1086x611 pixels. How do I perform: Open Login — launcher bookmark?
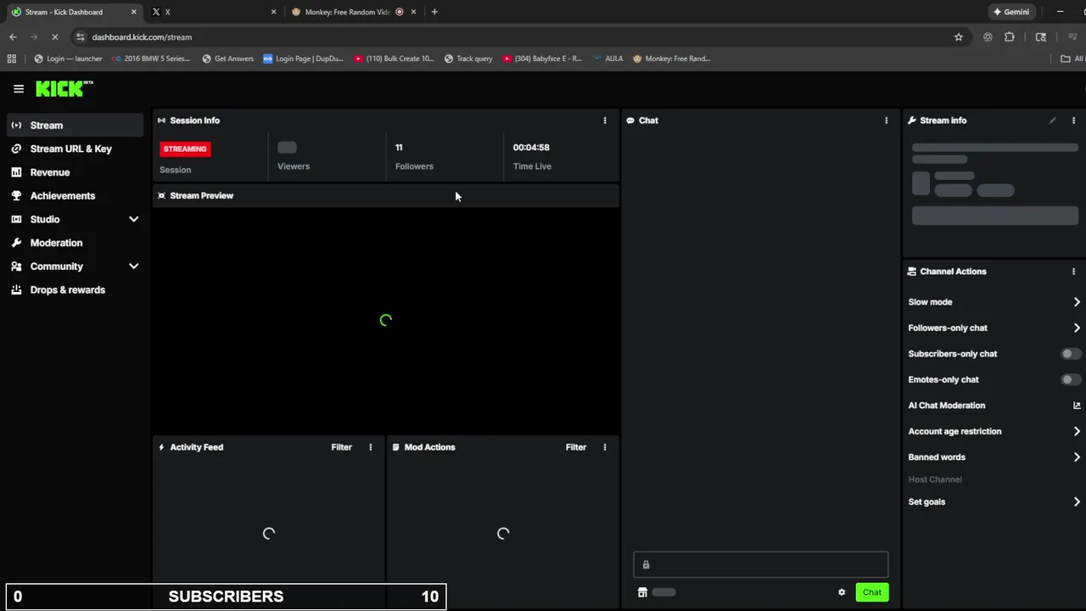pyautogui.click(x=68, y=59)
